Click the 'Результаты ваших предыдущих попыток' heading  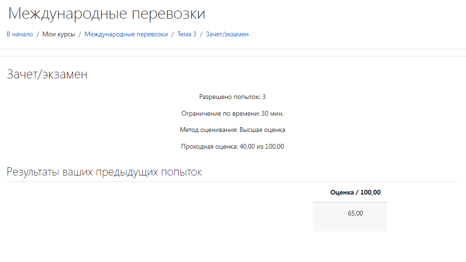[x=104, y=172]
